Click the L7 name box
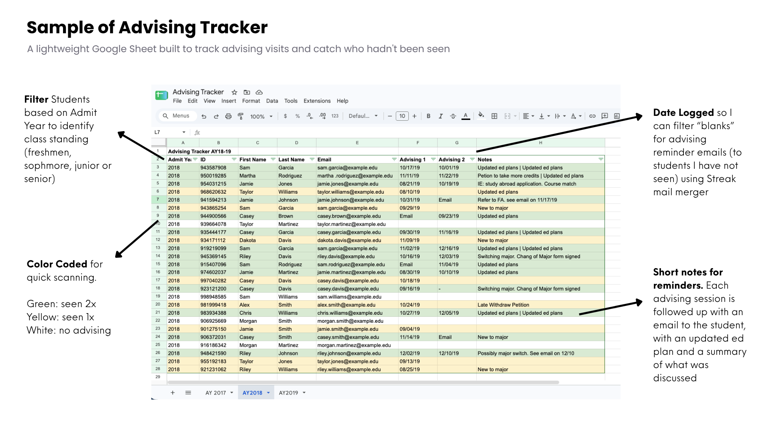Screen dimensions: 771x433 pos(171,132)
